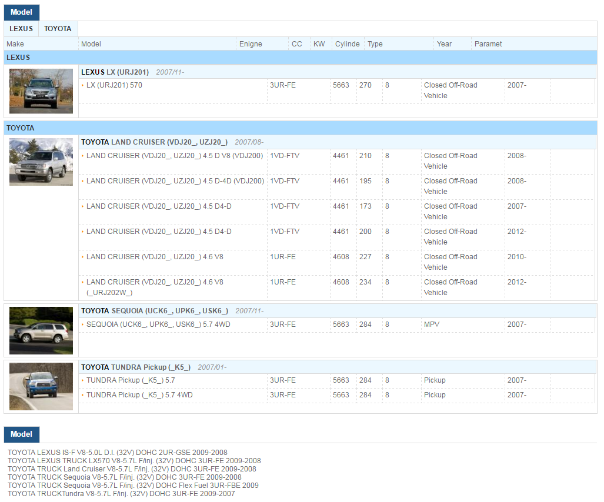Select the TRUCKTundra V8-5.7L line
This screenshot has height=502, width=604.
click(121, 494)
